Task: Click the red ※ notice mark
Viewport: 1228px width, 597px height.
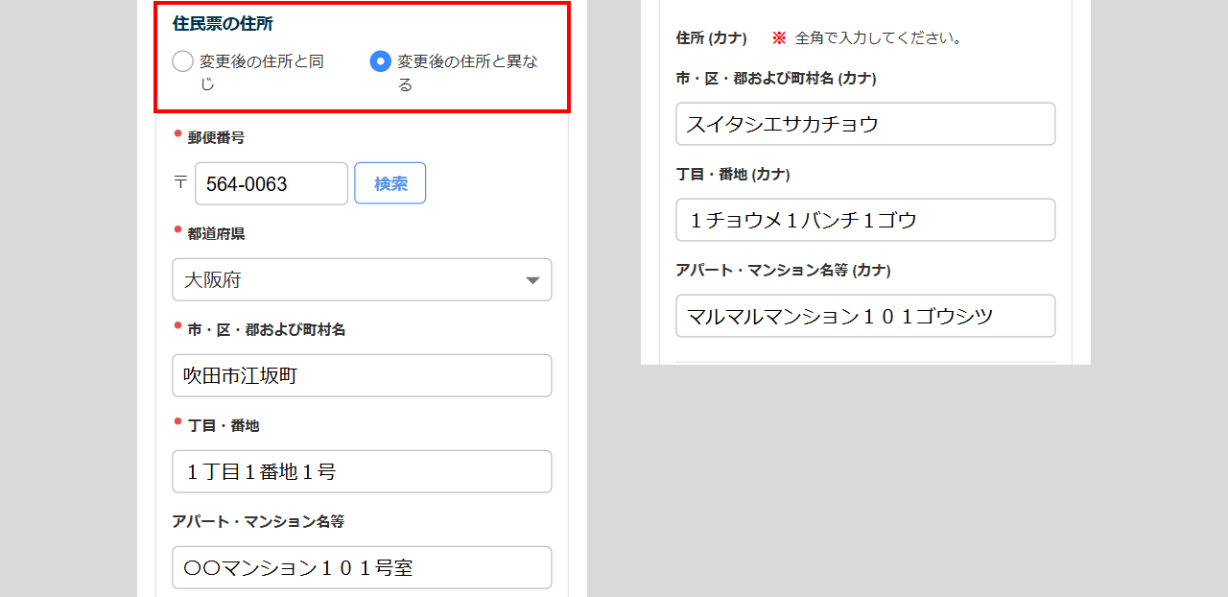Action: coord(779,38)
